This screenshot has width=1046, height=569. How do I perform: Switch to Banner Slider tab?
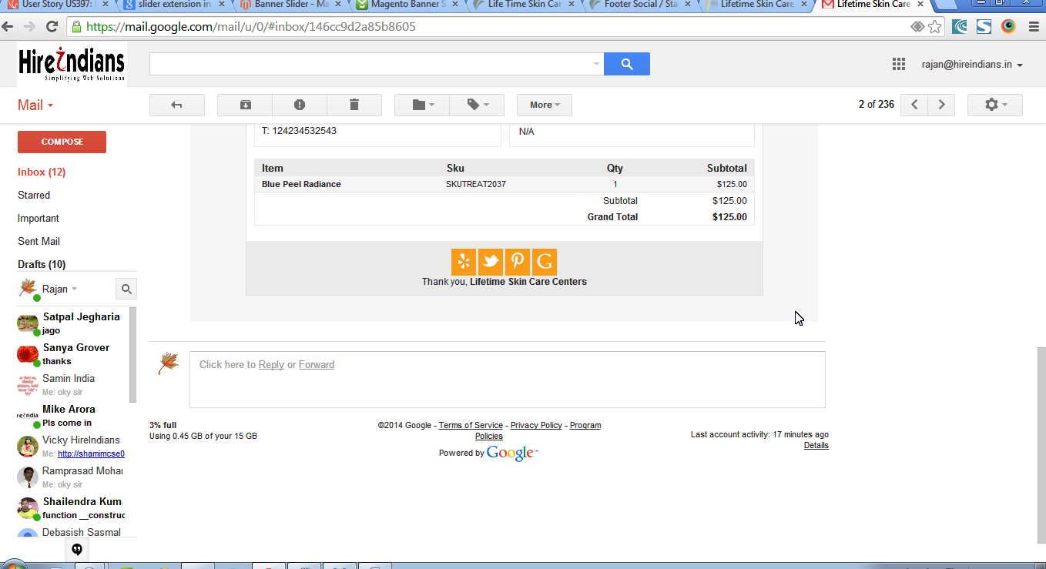(x=290, y=5)
